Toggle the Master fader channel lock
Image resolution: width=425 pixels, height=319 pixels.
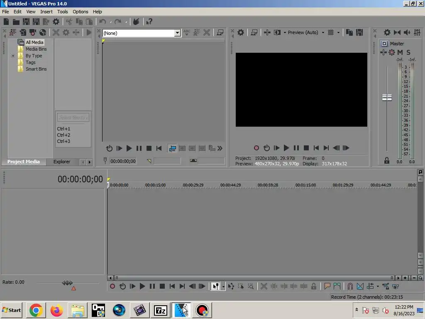[387, 161]
